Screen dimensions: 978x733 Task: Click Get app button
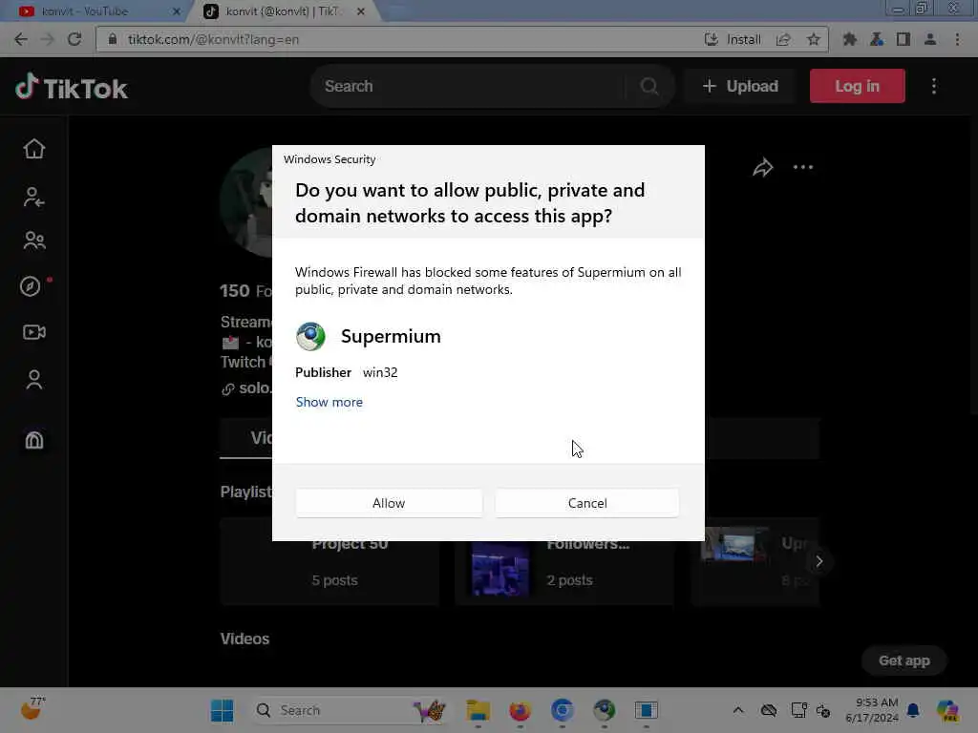point(904,660)
